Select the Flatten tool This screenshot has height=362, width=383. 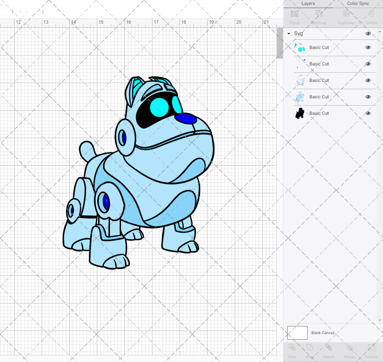tap(349, 348)
